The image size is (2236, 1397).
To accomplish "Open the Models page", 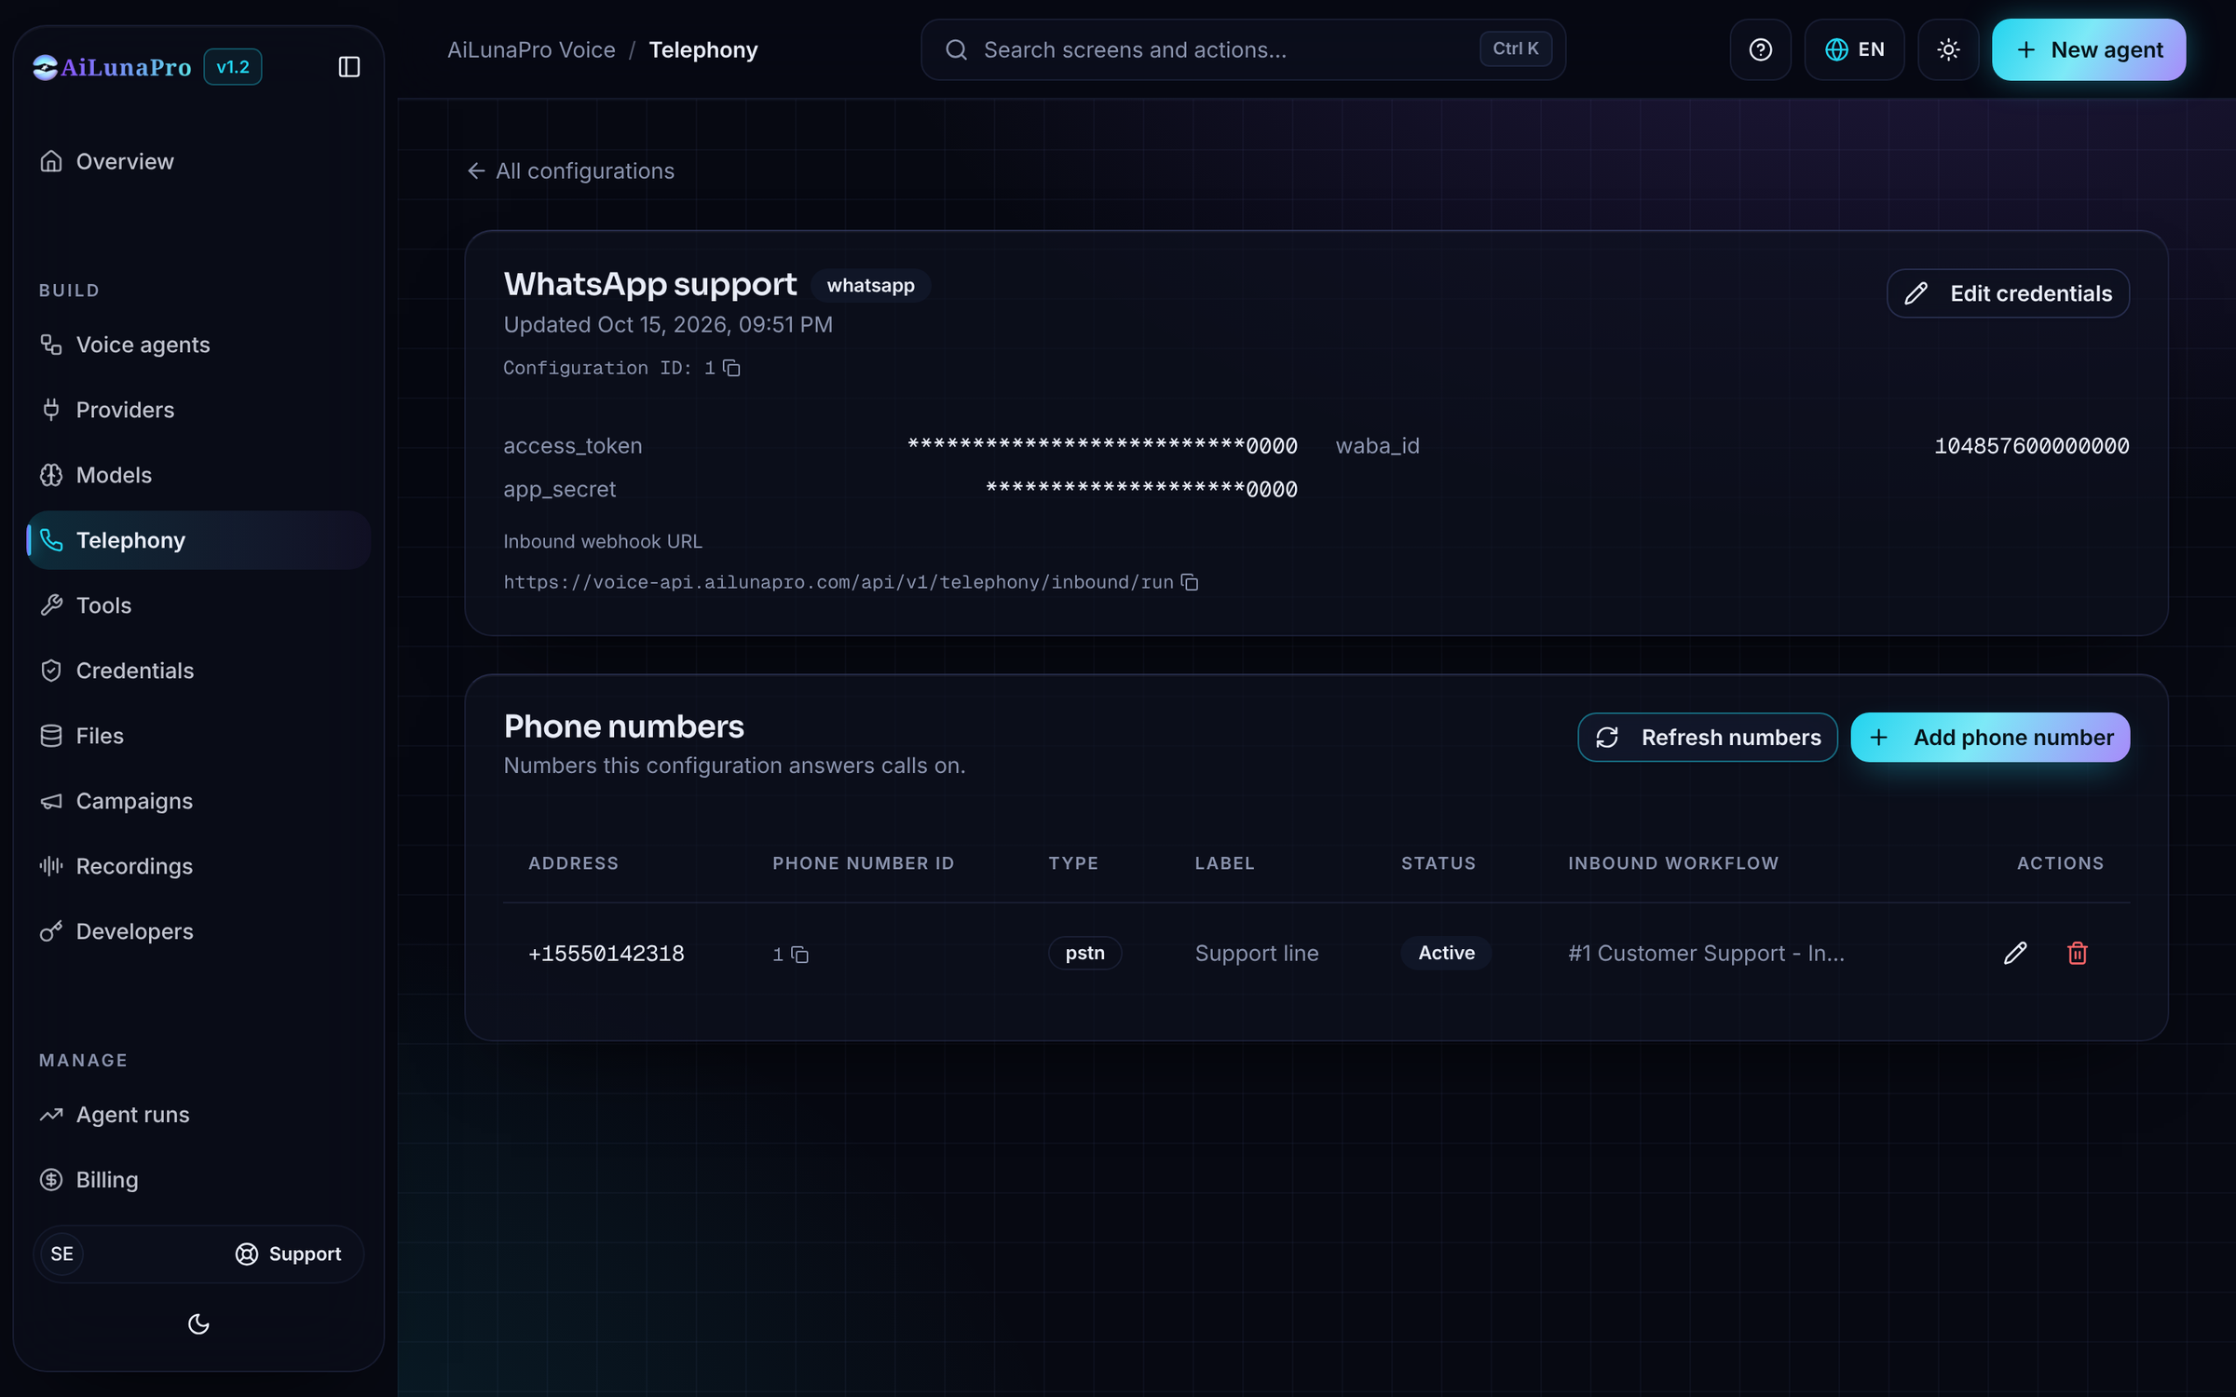I will (x=198, y=475).
